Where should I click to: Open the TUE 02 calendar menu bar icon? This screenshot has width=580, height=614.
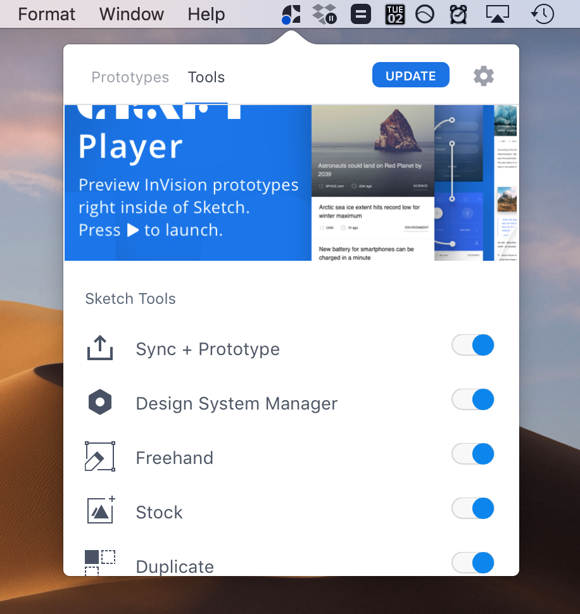pyautogui.click(x=394, y=15)
